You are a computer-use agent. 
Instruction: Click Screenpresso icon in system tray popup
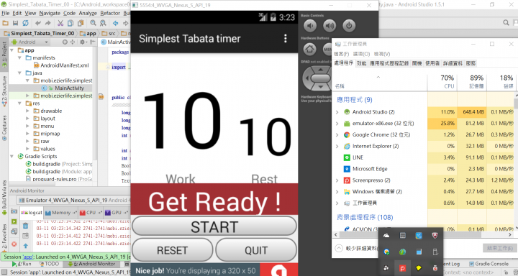(402, 268)
